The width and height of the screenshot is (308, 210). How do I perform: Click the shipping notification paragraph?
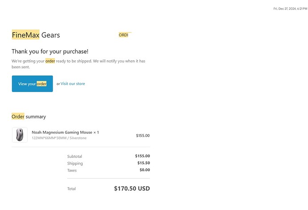79,64
